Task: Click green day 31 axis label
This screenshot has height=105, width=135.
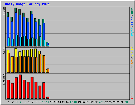Action: (127, 102)
